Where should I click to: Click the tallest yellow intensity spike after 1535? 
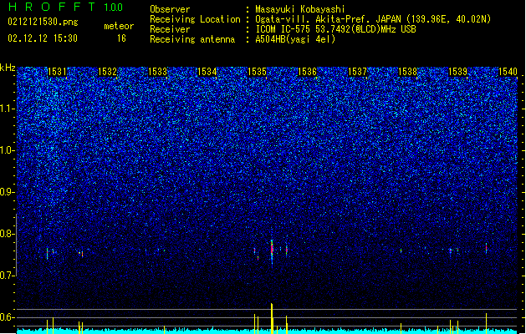click(x=272, y=318)
